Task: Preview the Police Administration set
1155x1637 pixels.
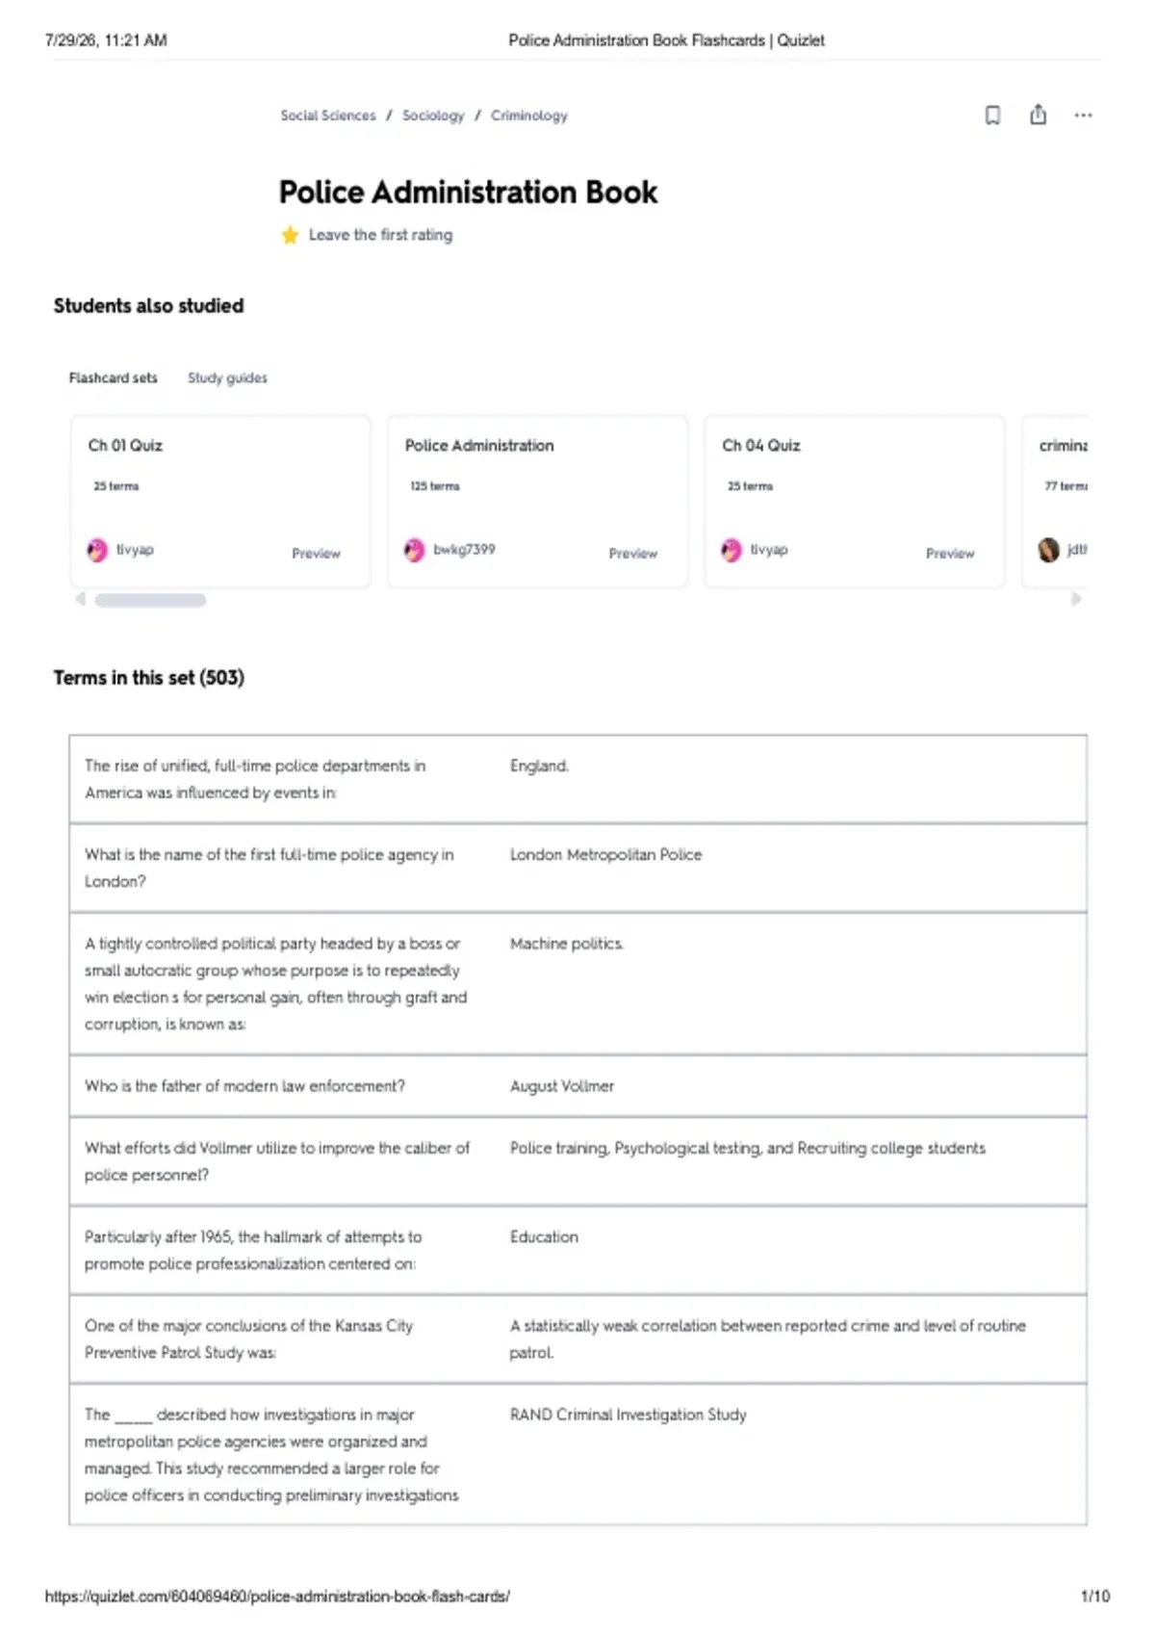Action: [633, 554]
